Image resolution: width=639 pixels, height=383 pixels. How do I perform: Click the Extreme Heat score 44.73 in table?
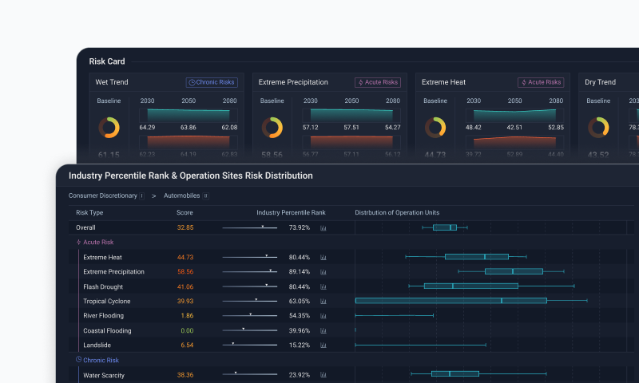point(185,257)
